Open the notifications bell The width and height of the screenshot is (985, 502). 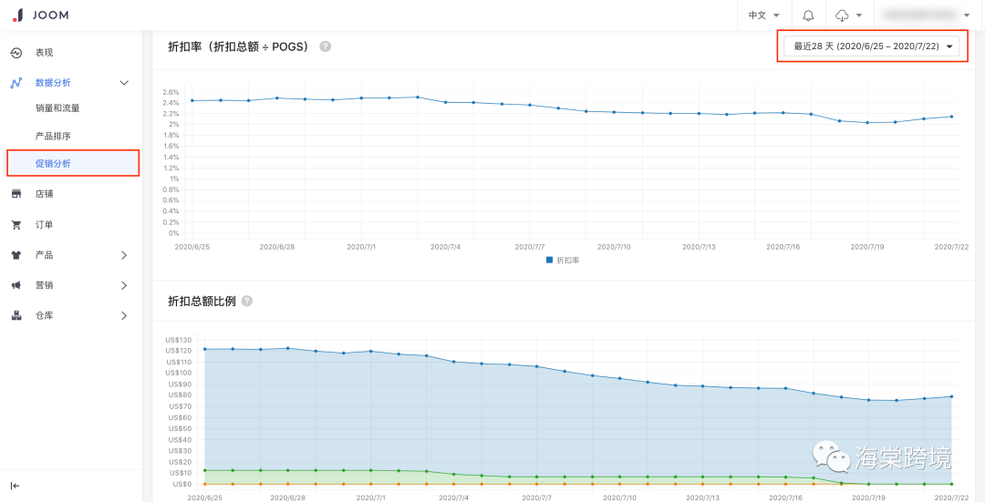(808, 15)
